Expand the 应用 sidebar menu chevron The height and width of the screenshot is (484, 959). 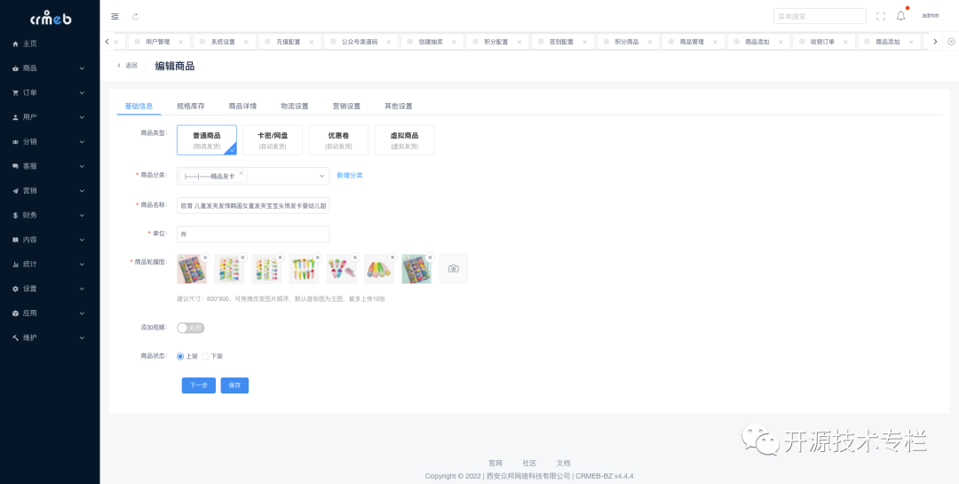82,313
